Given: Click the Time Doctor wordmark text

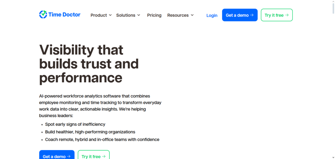Looking at the screenshot, I should 64,14.
